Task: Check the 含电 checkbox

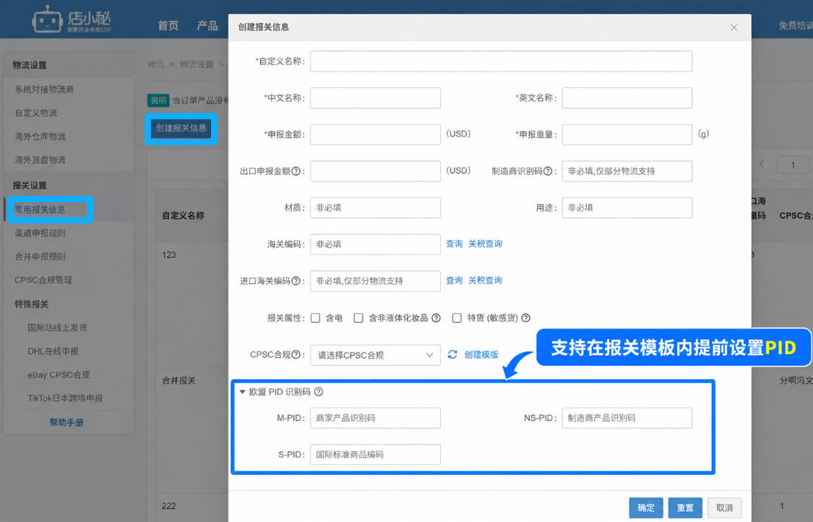Action: 315,318
